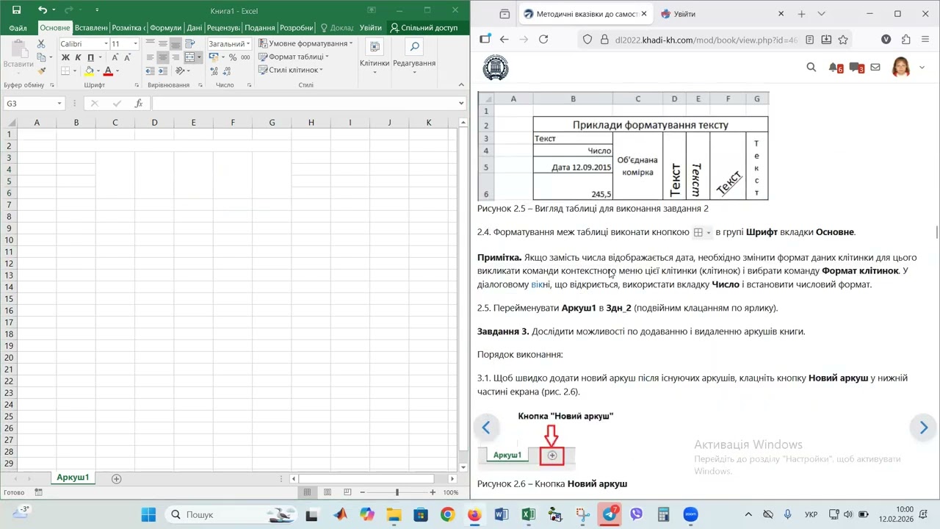Switch to Page Layout view in status bar
The image size is (940, 529).
click(327, 492)
